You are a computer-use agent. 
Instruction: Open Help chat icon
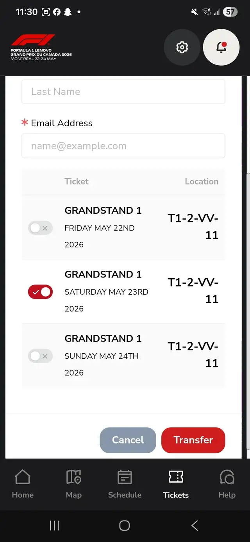coord(227,484)
